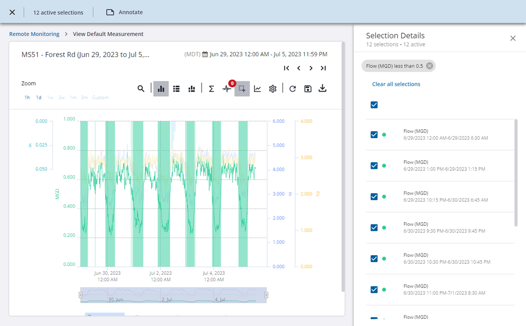Click the Annotate button
The width and height of the screenshot is (526, 326).
[125, 12]
